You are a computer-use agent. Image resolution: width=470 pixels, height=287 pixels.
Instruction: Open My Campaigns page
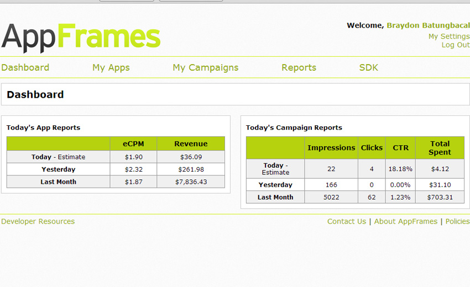[206, 68]
